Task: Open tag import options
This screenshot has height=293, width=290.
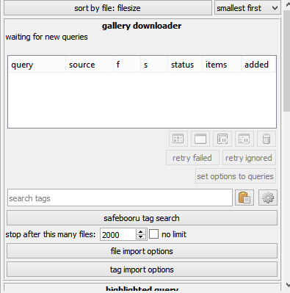Action: coord(142,270)
